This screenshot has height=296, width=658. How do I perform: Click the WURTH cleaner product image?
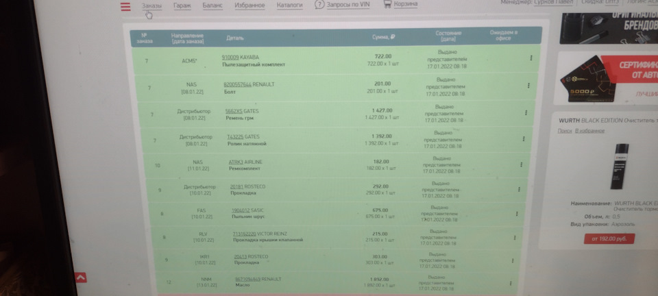[x=620, y=166]
